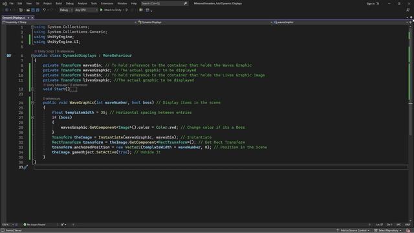Click the last icon on the toolbar
Viewport: 414px width, 233px height.
tap(147, 10)
